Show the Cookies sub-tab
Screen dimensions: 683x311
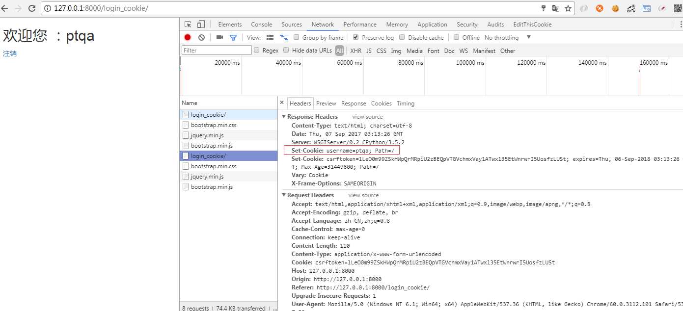tap(382, 104)
